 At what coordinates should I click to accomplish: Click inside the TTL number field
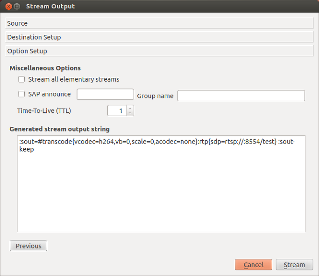click(117, 110)
